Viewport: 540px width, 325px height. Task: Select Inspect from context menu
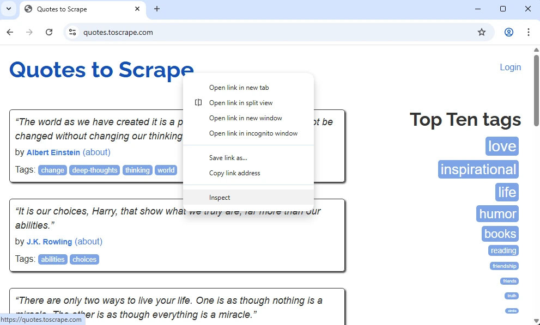[x=220, y=198]
